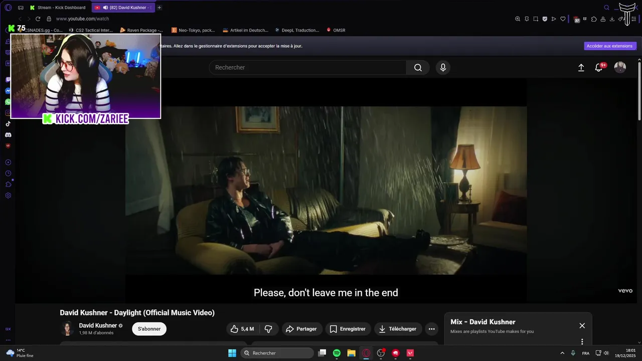This screenshot has width=642, height=361.
Task: Open the DeepL Traduction bookmark
Action: [297, 30]
